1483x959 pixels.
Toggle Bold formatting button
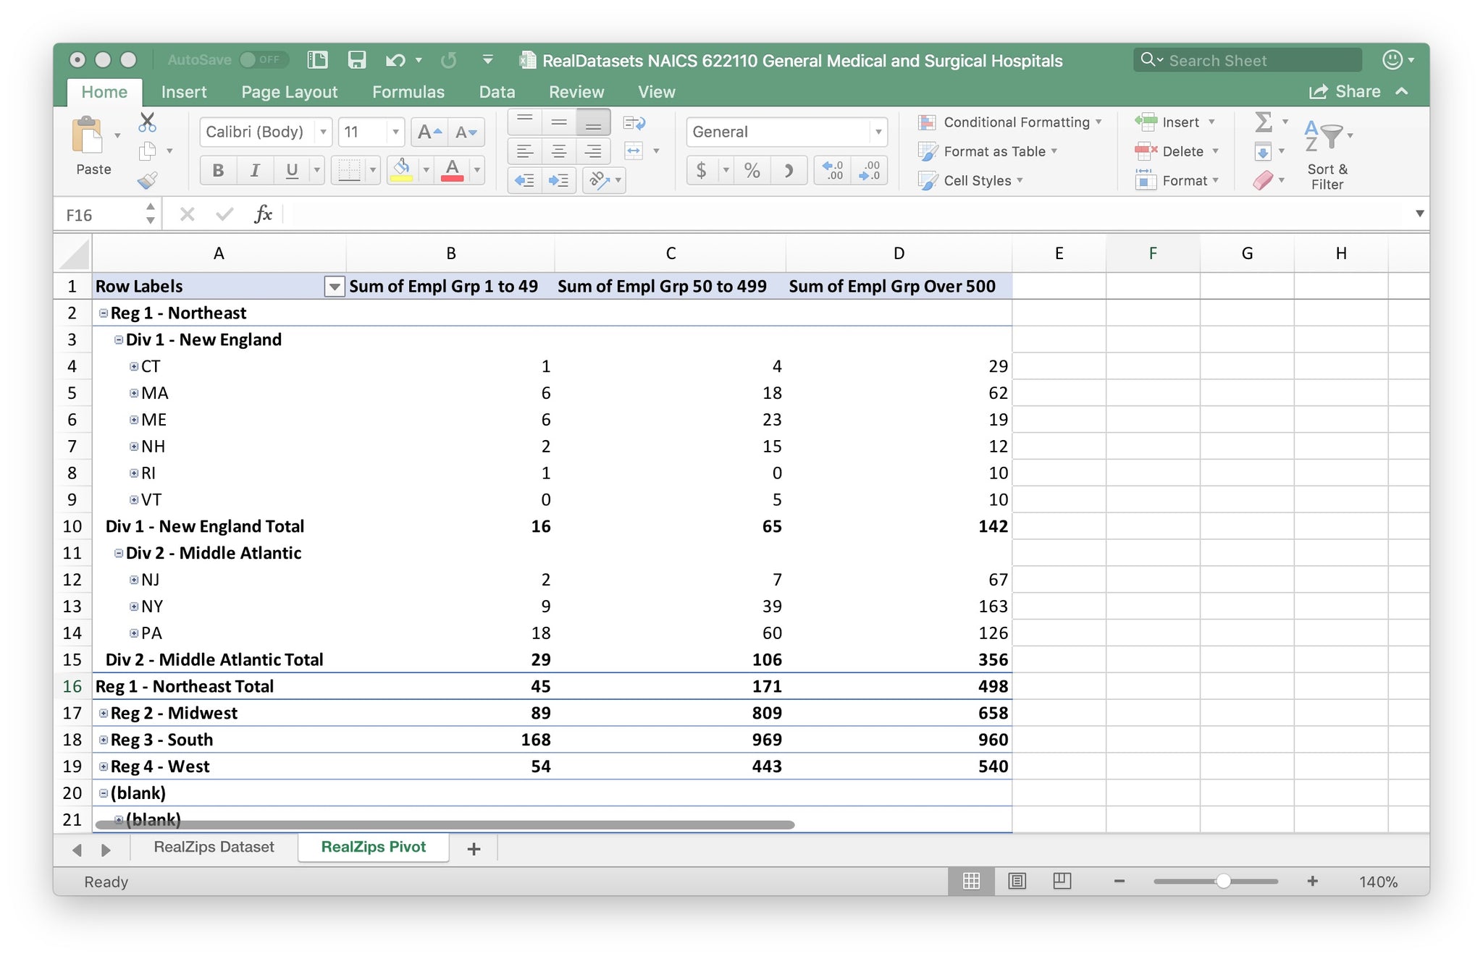coord(217,170)
